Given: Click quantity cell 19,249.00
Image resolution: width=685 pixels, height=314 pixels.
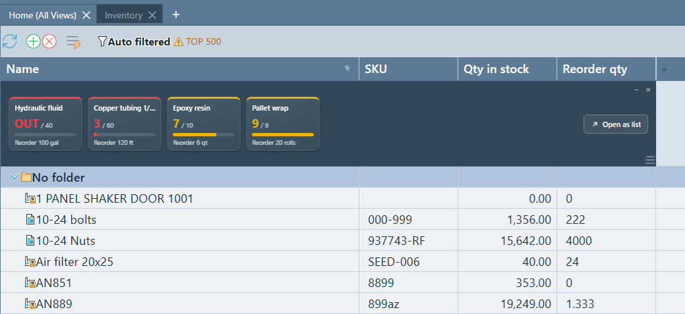Looking at the screenshot, I should click(507, 303).
